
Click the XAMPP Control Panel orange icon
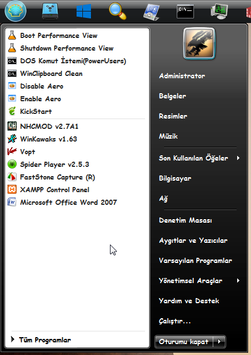pos(12,189)
